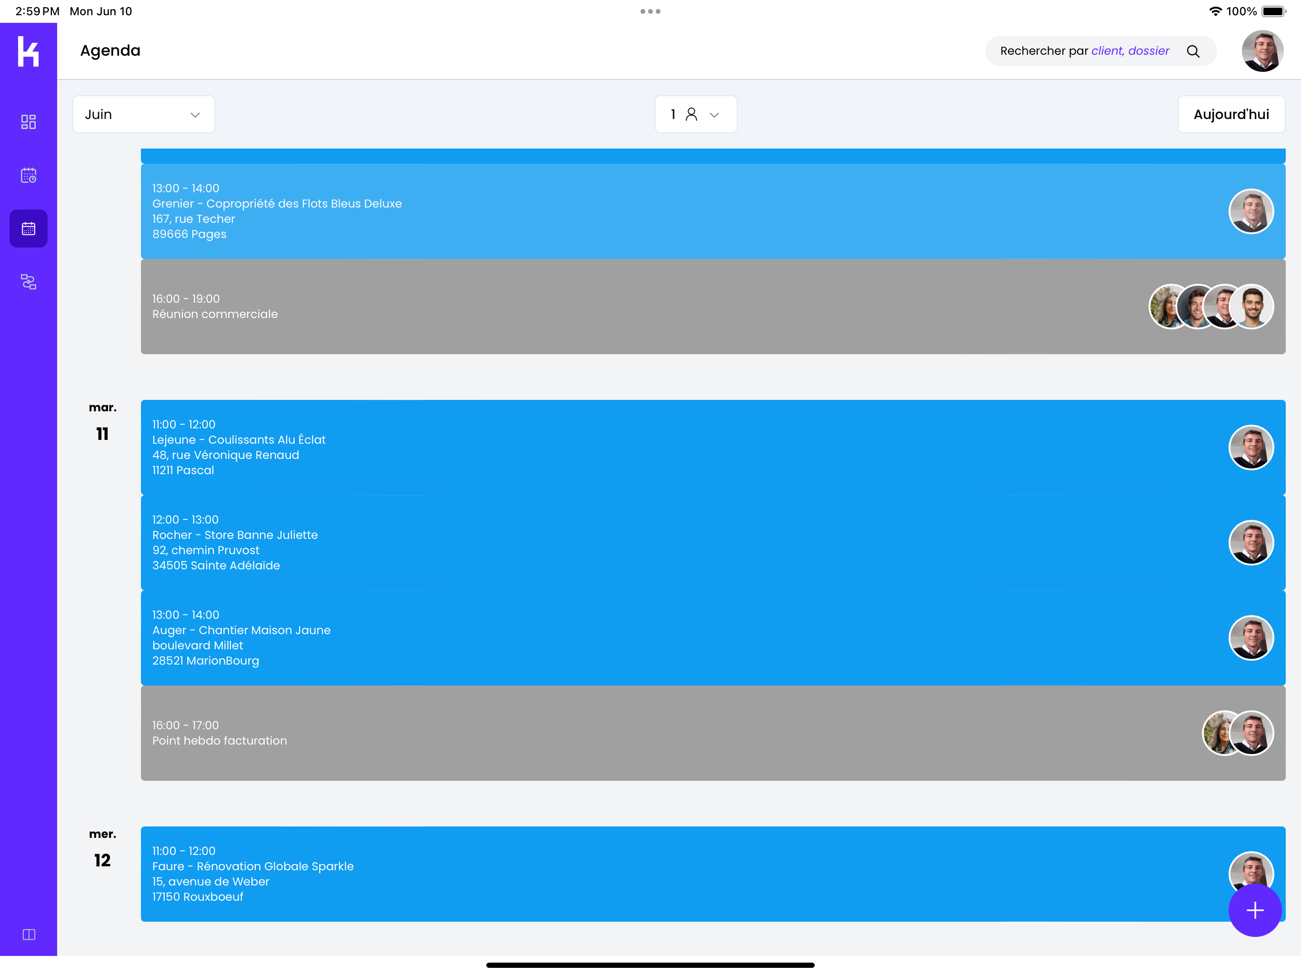1301x975 pixels.
Task: Click woman avatar on Réunion commerciale
Action: (1164, 307)
